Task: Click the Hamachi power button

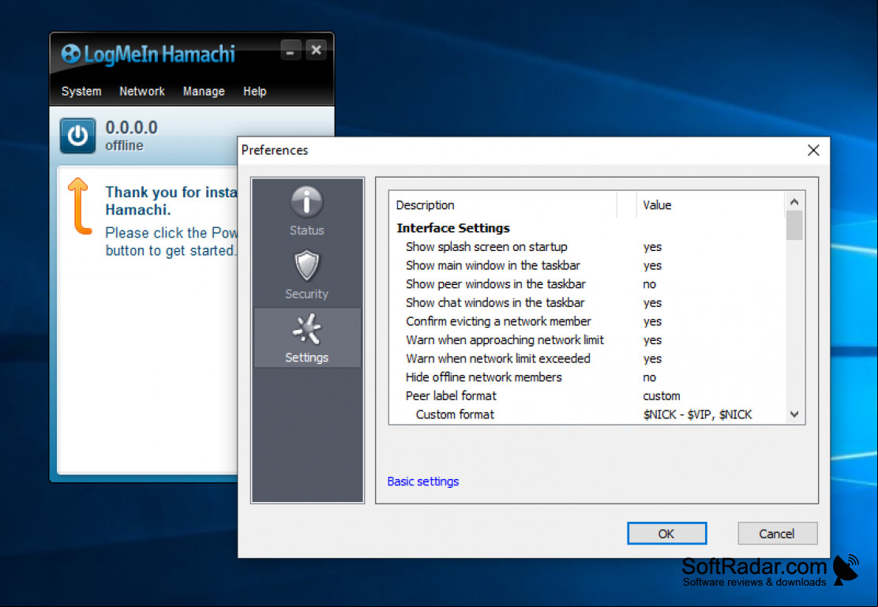Action: tap(77, 136)
